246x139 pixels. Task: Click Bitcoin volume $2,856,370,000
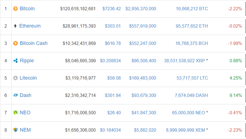click(x=141, y=9)
